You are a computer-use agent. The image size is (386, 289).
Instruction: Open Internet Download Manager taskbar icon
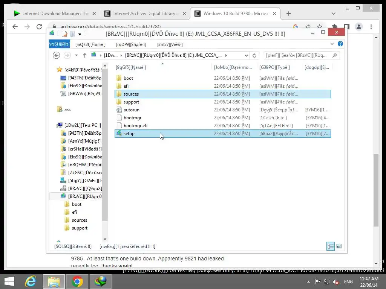[x=101, y=281]
